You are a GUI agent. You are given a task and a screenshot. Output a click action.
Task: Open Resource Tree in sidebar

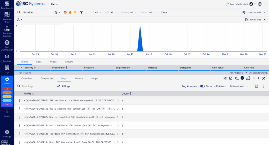[x=7, y=18]
